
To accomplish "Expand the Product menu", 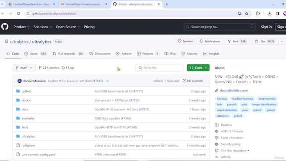I will point(21,27).
